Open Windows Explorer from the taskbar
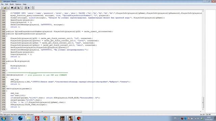Image resolution: width=216 pixels, height=121 pixels. [x=29, y=118]
